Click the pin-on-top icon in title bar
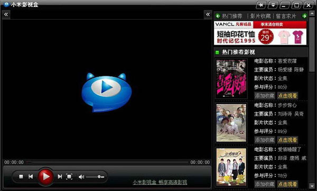317x191 pixels. pos(261,5)
